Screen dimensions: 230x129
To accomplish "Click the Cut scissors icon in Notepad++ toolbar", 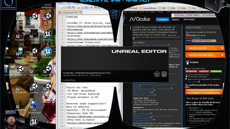I will point(91,7).
